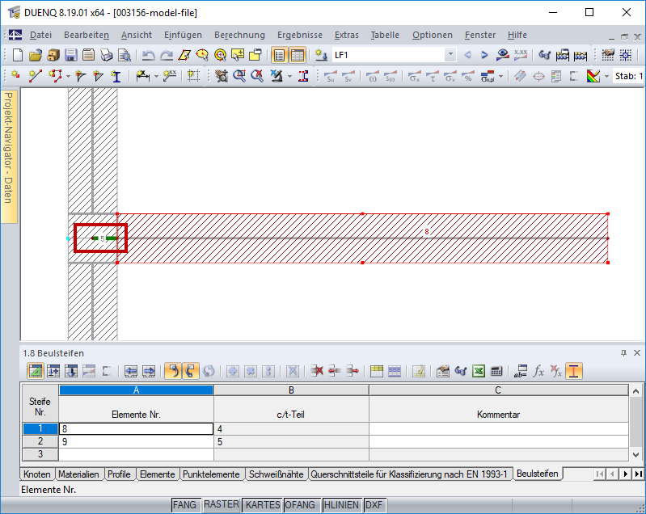This screenshot has height=514, width=646.
Task: Expand the sigma x,pl stress dropdown arrow
Action: tap(501, 76)
